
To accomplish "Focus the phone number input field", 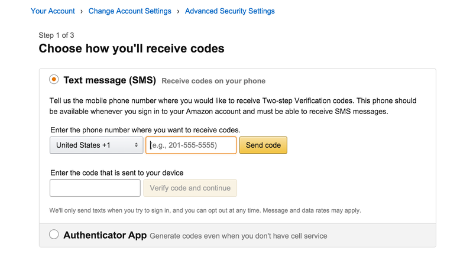I will [191, 145].
